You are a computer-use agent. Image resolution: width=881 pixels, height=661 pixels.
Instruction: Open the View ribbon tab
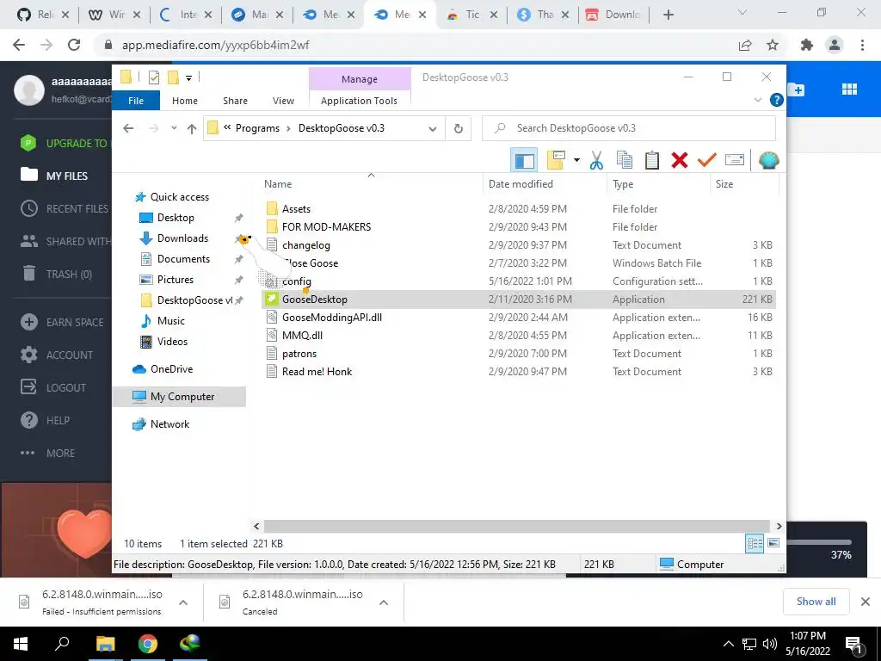coord(283,101)
